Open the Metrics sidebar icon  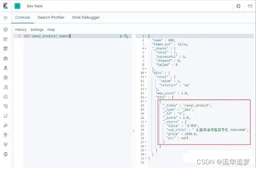point(5,87)
